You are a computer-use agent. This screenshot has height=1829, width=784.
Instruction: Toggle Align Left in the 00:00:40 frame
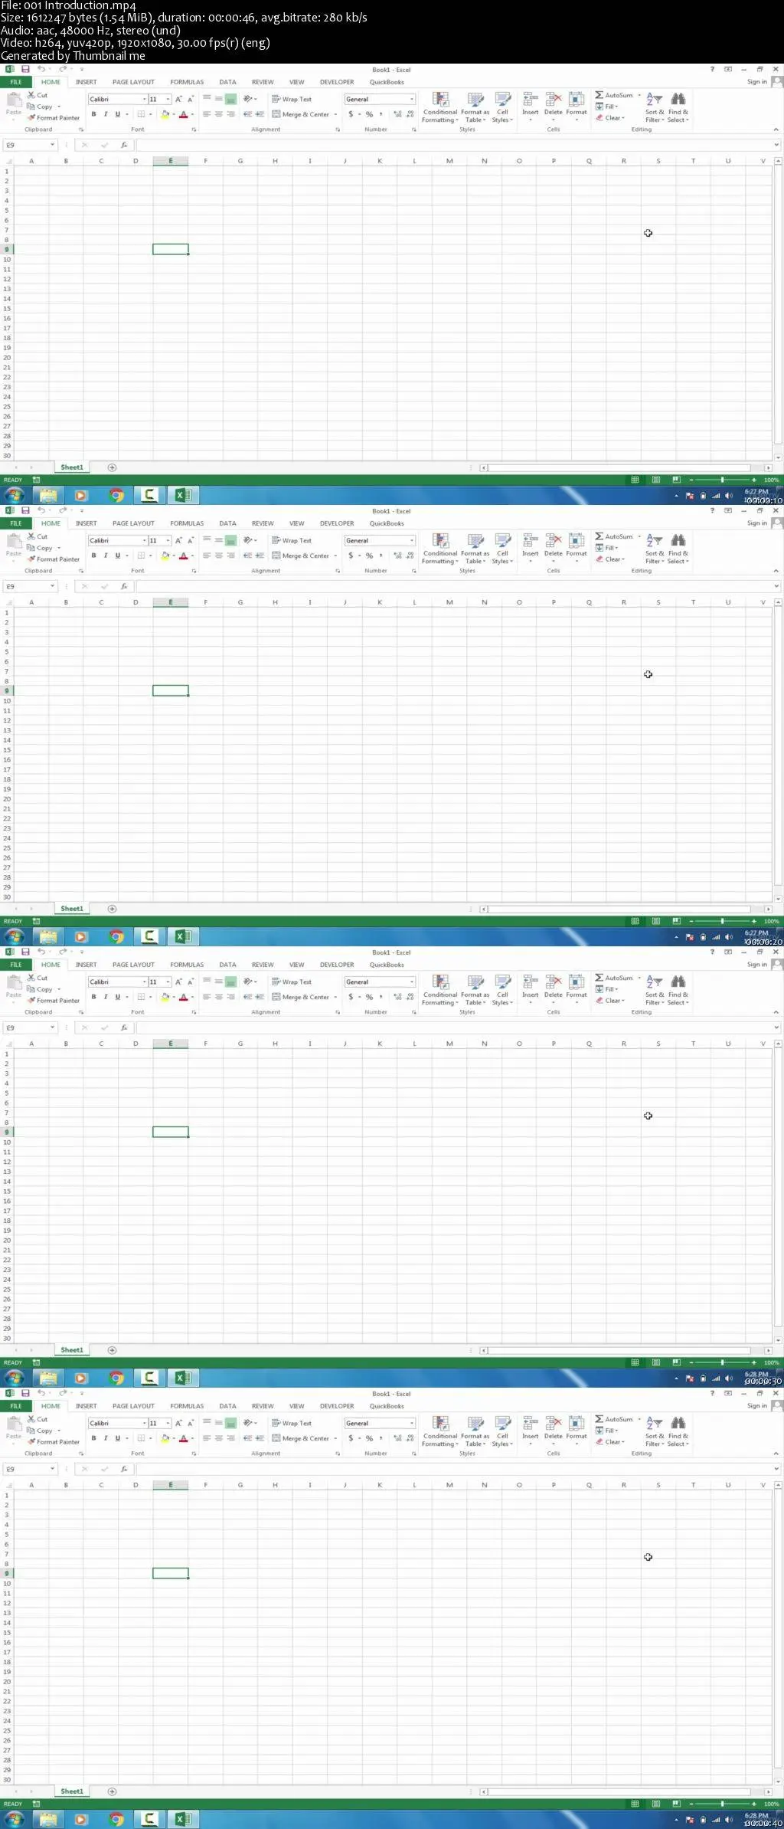coord(207,1438)
